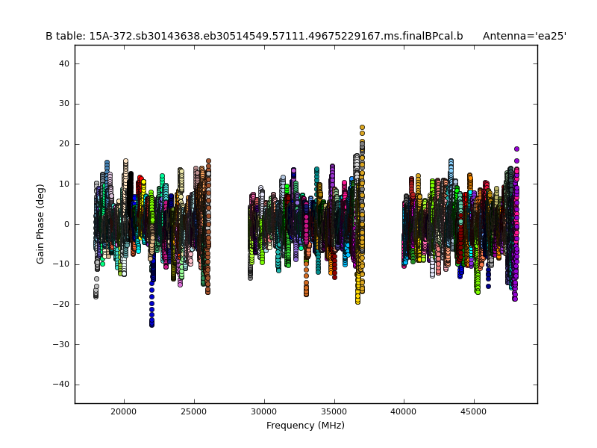Click the 35000 x-axis tick label
Screen dimensions: 597x448
click(x=334, y=411)
